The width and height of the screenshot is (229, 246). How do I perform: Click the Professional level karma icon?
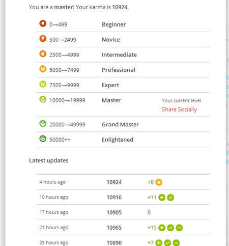pos(43,69)
